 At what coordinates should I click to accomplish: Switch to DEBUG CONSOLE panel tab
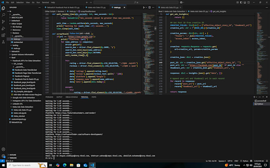71,97
